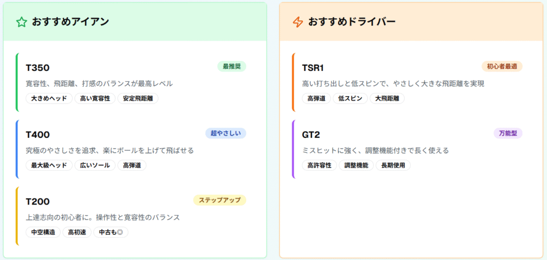Click the 最推奨 badge on T350
The image size is (547, 260).
[232, 66]
